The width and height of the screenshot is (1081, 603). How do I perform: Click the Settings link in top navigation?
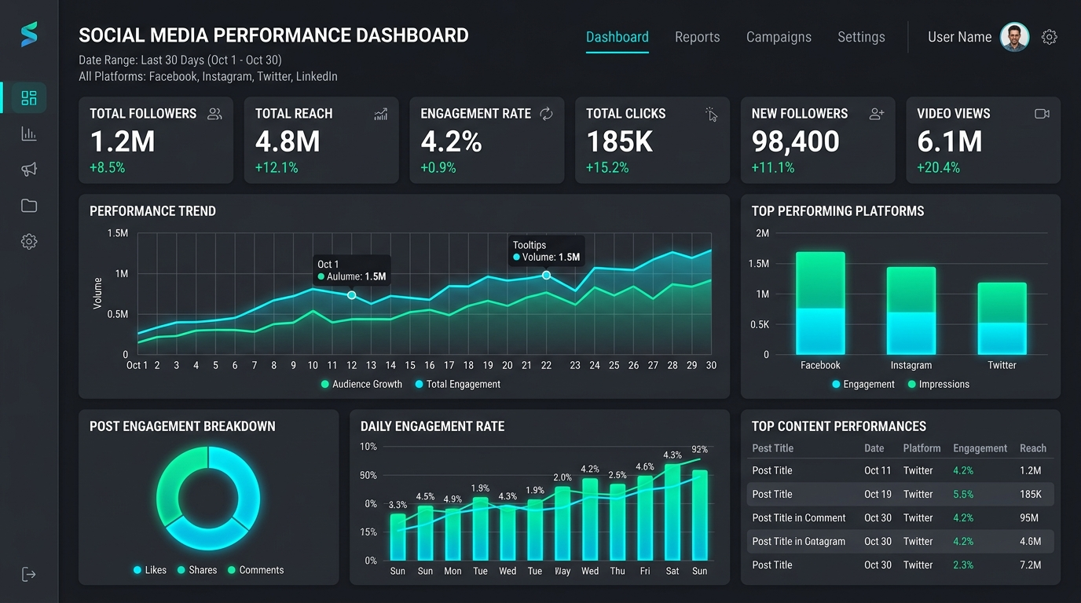coord(861,37)
